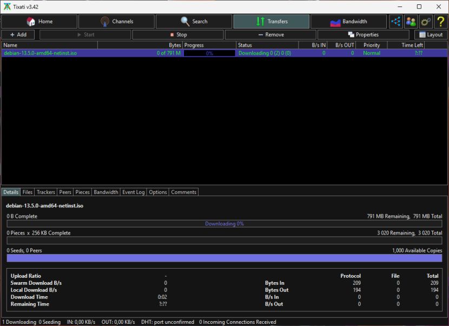Viewport: 449px width, 326px height.
Task: Click '0 Seeds, 0 Peers' text
Action: pyautogui.click(x=24, y=250)
